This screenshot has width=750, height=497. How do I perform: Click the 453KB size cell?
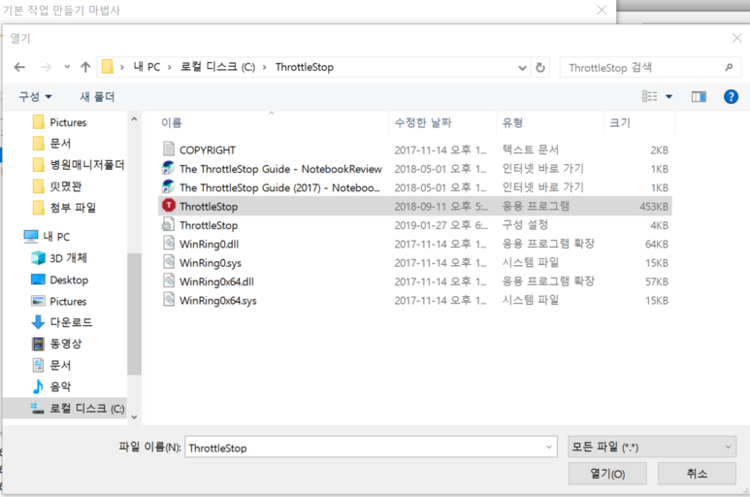654,206
